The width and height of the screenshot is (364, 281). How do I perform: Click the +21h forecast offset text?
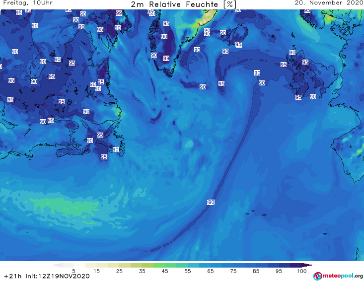pos(13,276)
